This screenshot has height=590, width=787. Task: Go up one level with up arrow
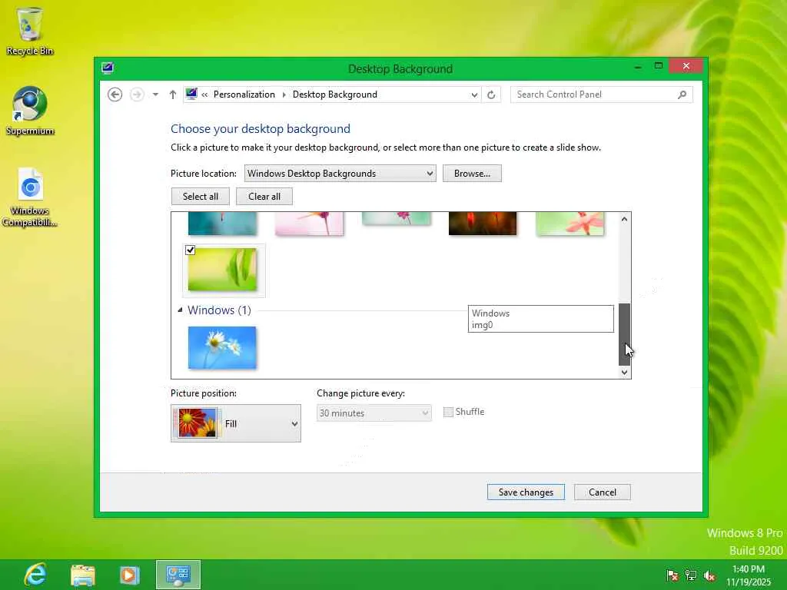click(x=173, y=94)
